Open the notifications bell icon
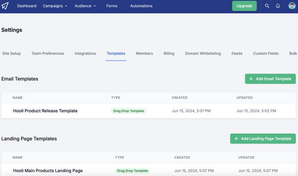 click(x=278, y=6)
